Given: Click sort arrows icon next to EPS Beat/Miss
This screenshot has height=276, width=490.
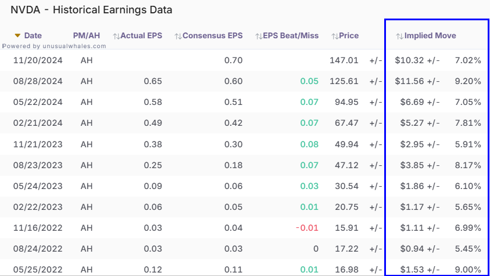Looking at the screenshot, I should click(x=259, y=36).
